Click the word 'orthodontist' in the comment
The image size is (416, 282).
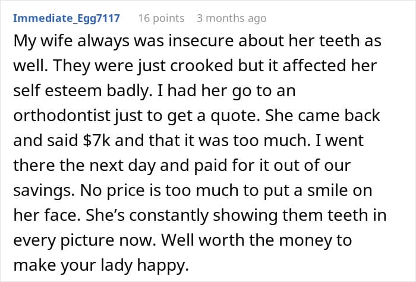click(62, 116)
